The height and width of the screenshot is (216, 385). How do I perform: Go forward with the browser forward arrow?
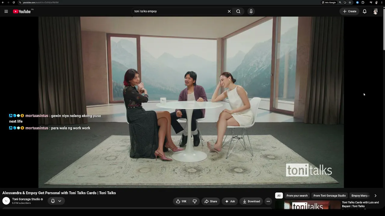coord(8,2)
